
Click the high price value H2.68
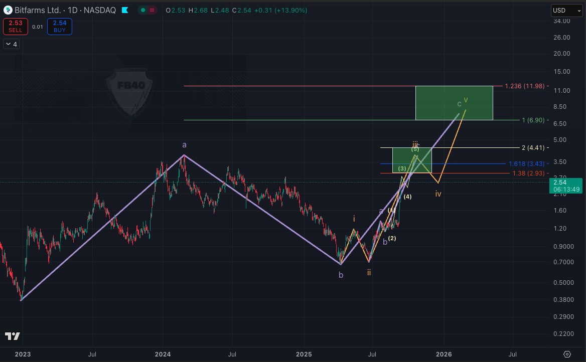(198, 11)
